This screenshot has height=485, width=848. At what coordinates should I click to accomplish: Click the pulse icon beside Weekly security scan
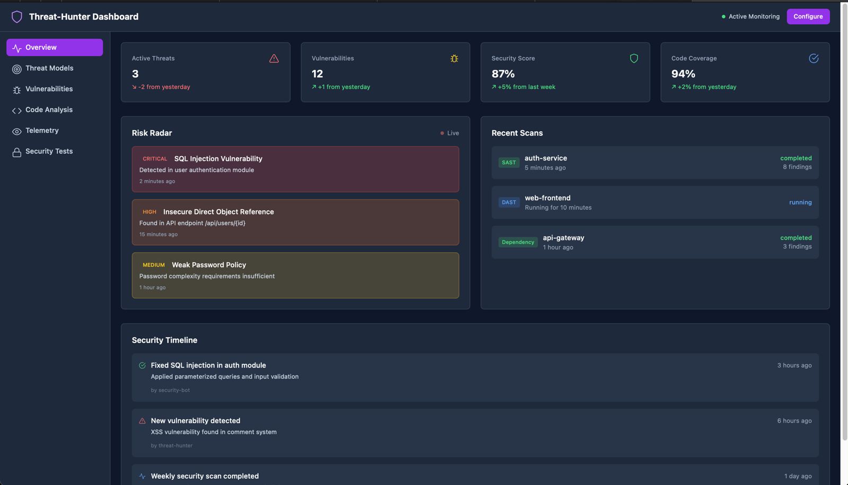point(142,477)
